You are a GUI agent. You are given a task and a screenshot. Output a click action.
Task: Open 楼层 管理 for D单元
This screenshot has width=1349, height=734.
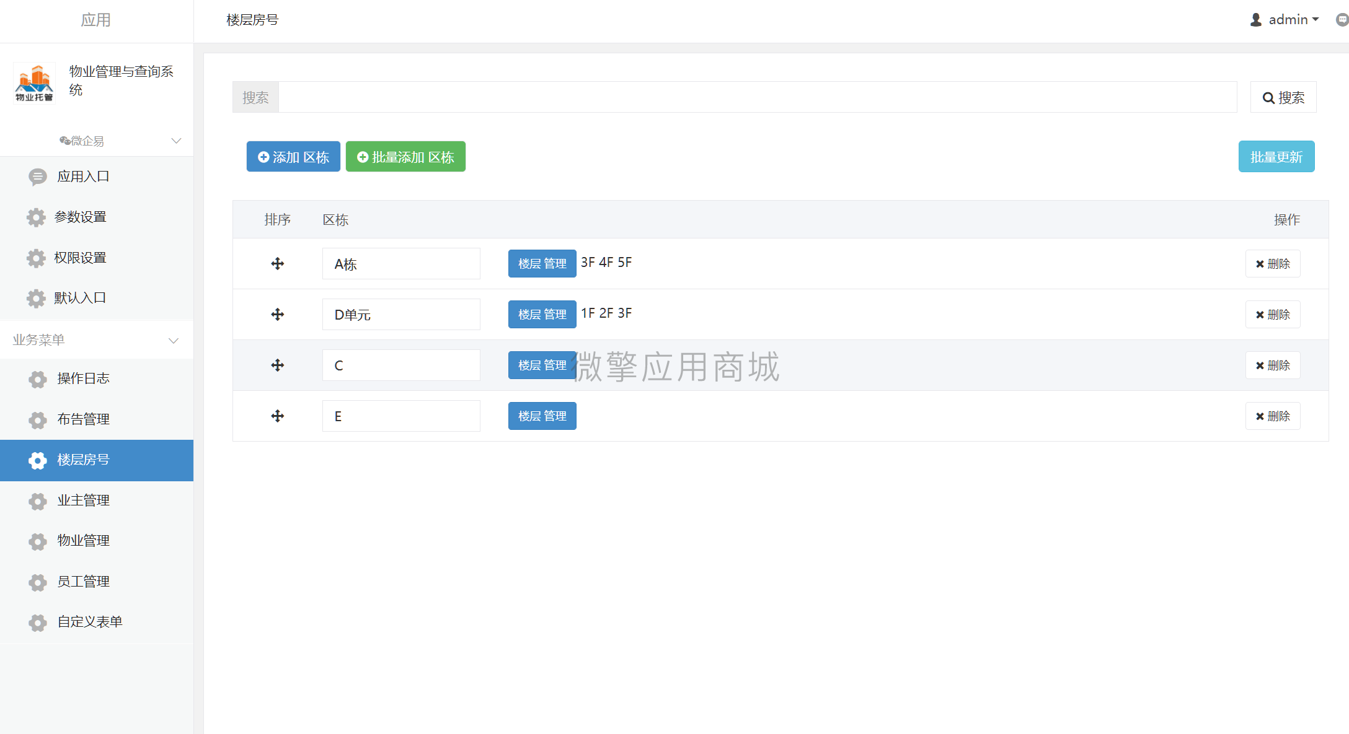point(542,315)
